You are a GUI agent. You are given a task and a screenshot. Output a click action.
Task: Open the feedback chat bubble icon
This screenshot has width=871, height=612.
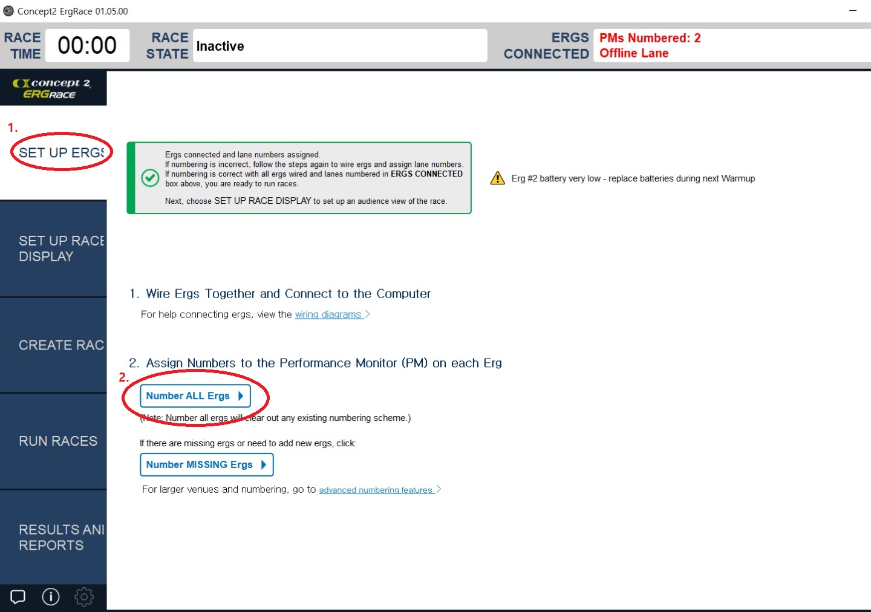[x=18, y=597]
